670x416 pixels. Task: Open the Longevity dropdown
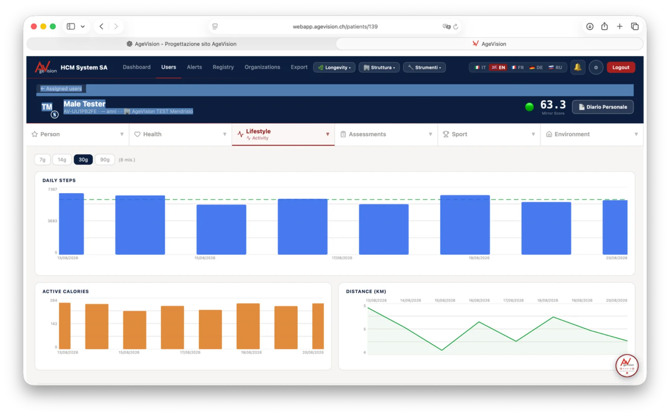(x=334, y=67)
